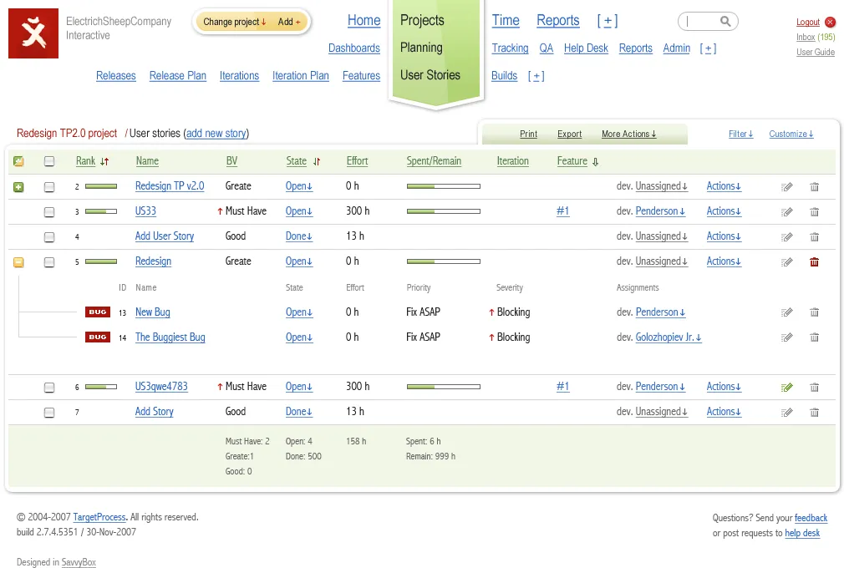
Task: Collapse the Redesign story with minus icon
Action: pos(18,262)
